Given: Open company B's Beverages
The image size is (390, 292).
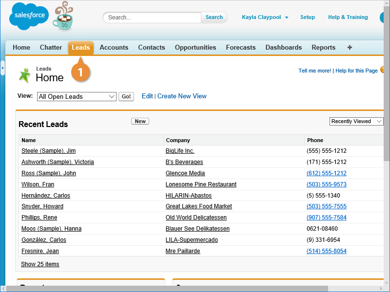Looking at the screenshot, I should tap(184, 162).
